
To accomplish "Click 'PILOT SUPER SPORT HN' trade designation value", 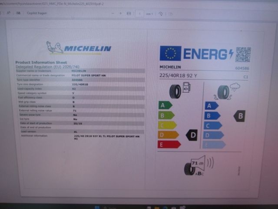I will (89, 75).
